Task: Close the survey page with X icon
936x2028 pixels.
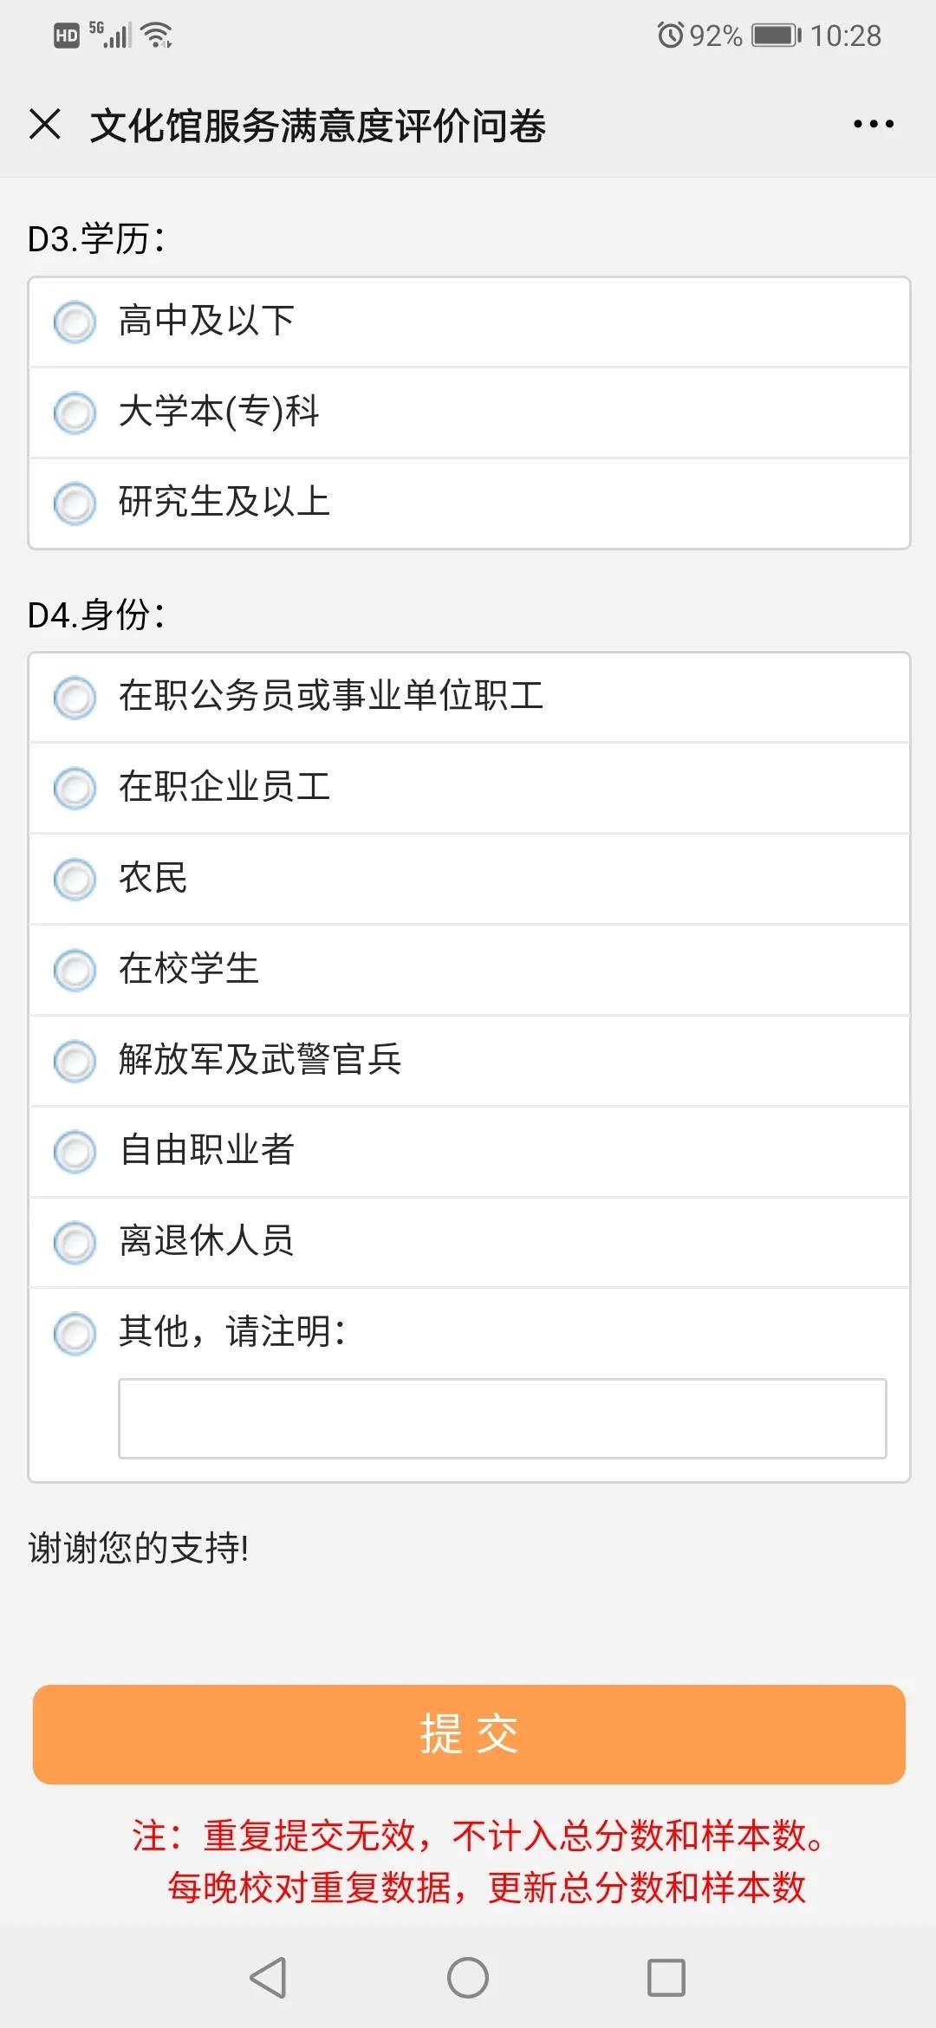Action: pos(45,124)
